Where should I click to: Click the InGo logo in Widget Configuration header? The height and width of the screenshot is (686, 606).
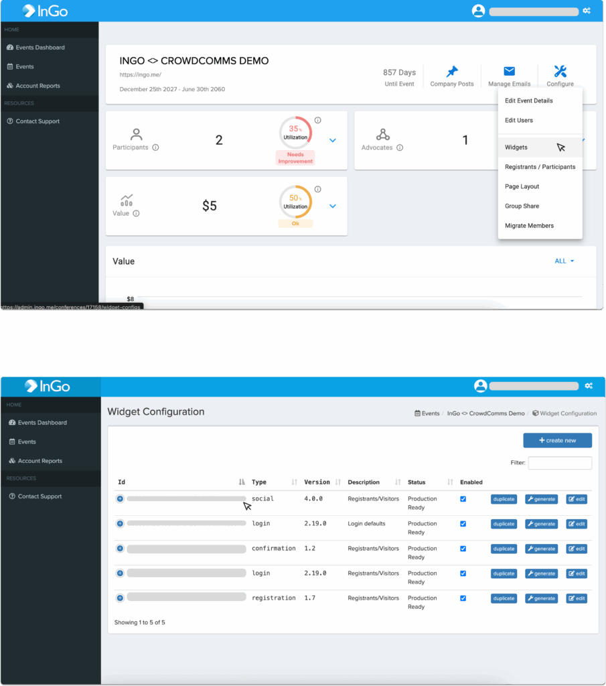tap(47, 387)
